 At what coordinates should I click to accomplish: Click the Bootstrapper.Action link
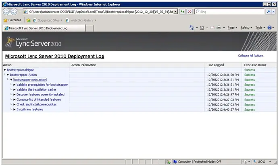click(x=23, y=75)
